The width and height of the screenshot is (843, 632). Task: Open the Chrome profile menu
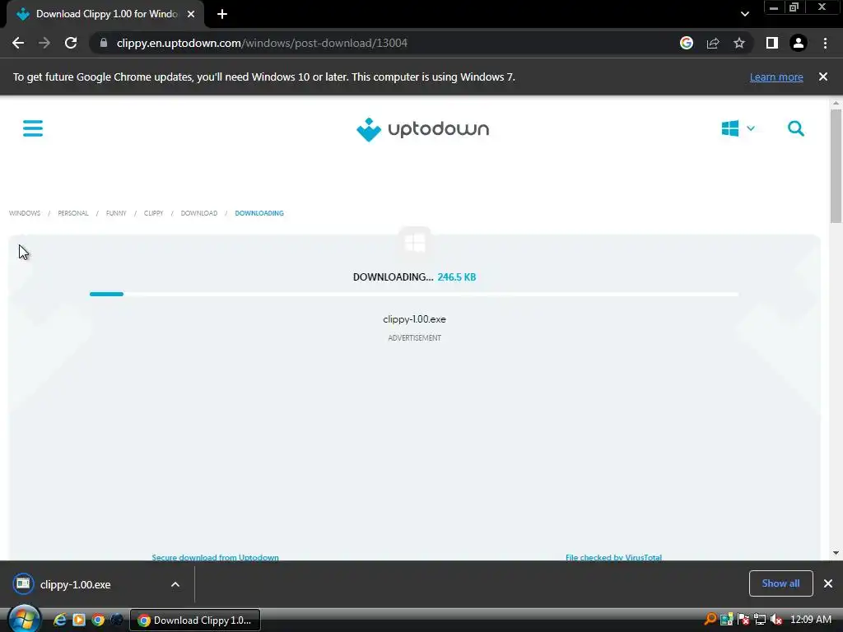point(798,43)
